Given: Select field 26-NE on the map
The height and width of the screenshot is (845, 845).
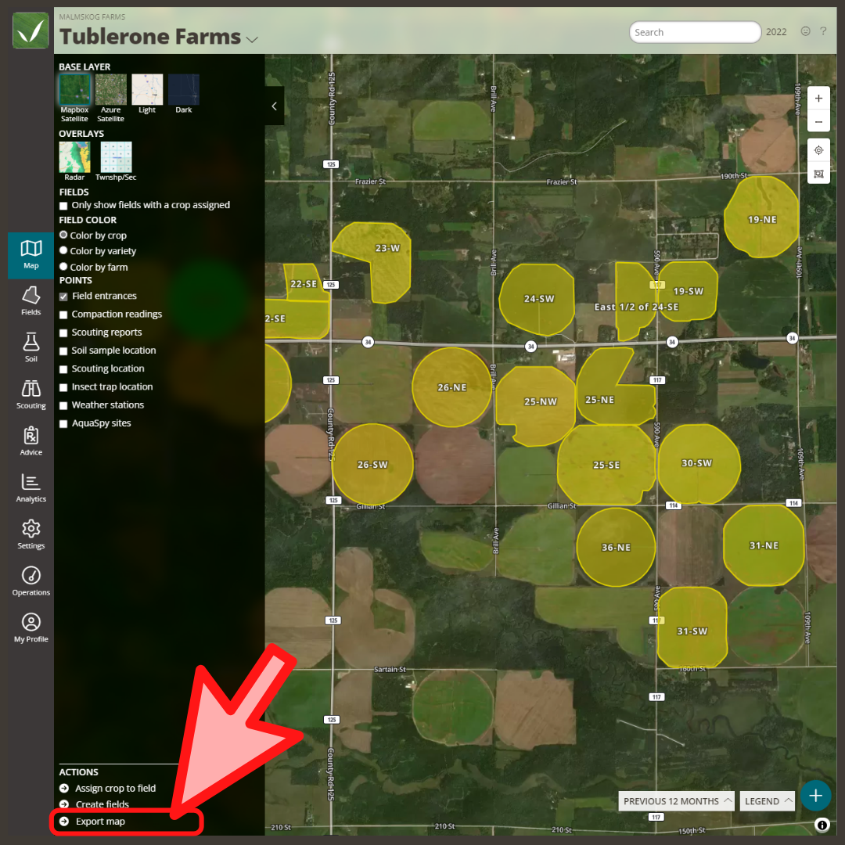Looking at the screenshot, I should click(451, 387).
